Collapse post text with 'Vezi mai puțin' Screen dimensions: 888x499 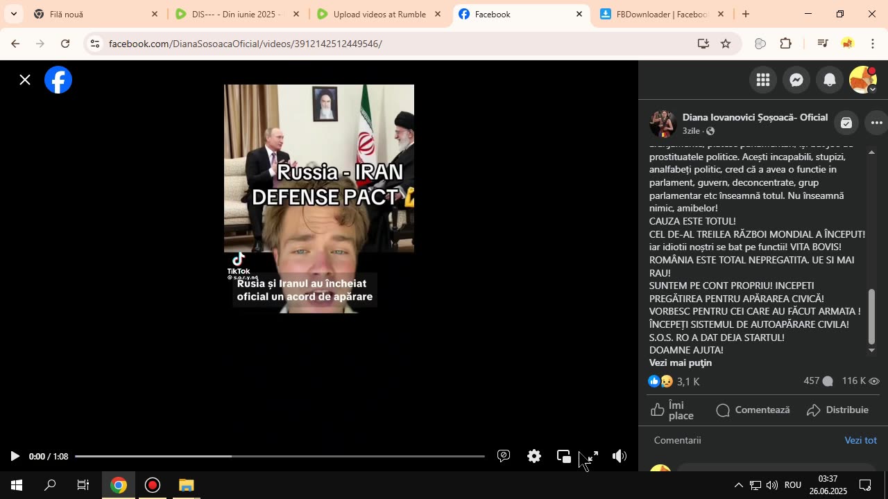pyautogui.click(x=681, y=362)
